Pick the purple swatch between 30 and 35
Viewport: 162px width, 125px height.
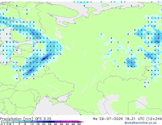(57, 122)
